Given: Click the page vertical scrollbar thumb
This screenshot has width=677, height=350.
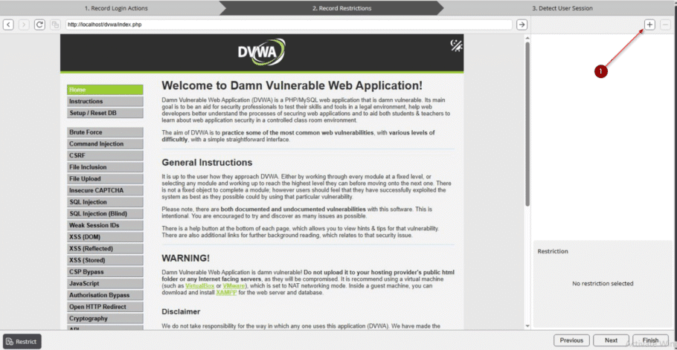Looking at the screenshot, I should tap(527, 124).
